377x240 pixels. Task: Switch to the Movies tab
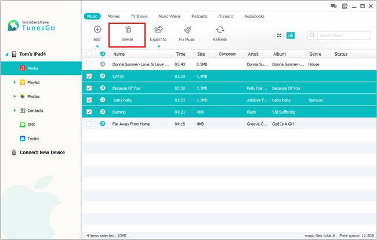114,16
